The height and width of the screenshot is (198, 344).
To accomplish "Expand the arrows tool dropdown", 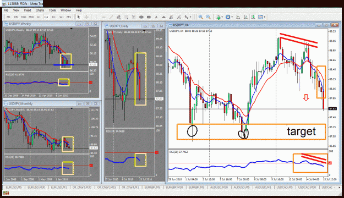I will (x=190, y=17).
